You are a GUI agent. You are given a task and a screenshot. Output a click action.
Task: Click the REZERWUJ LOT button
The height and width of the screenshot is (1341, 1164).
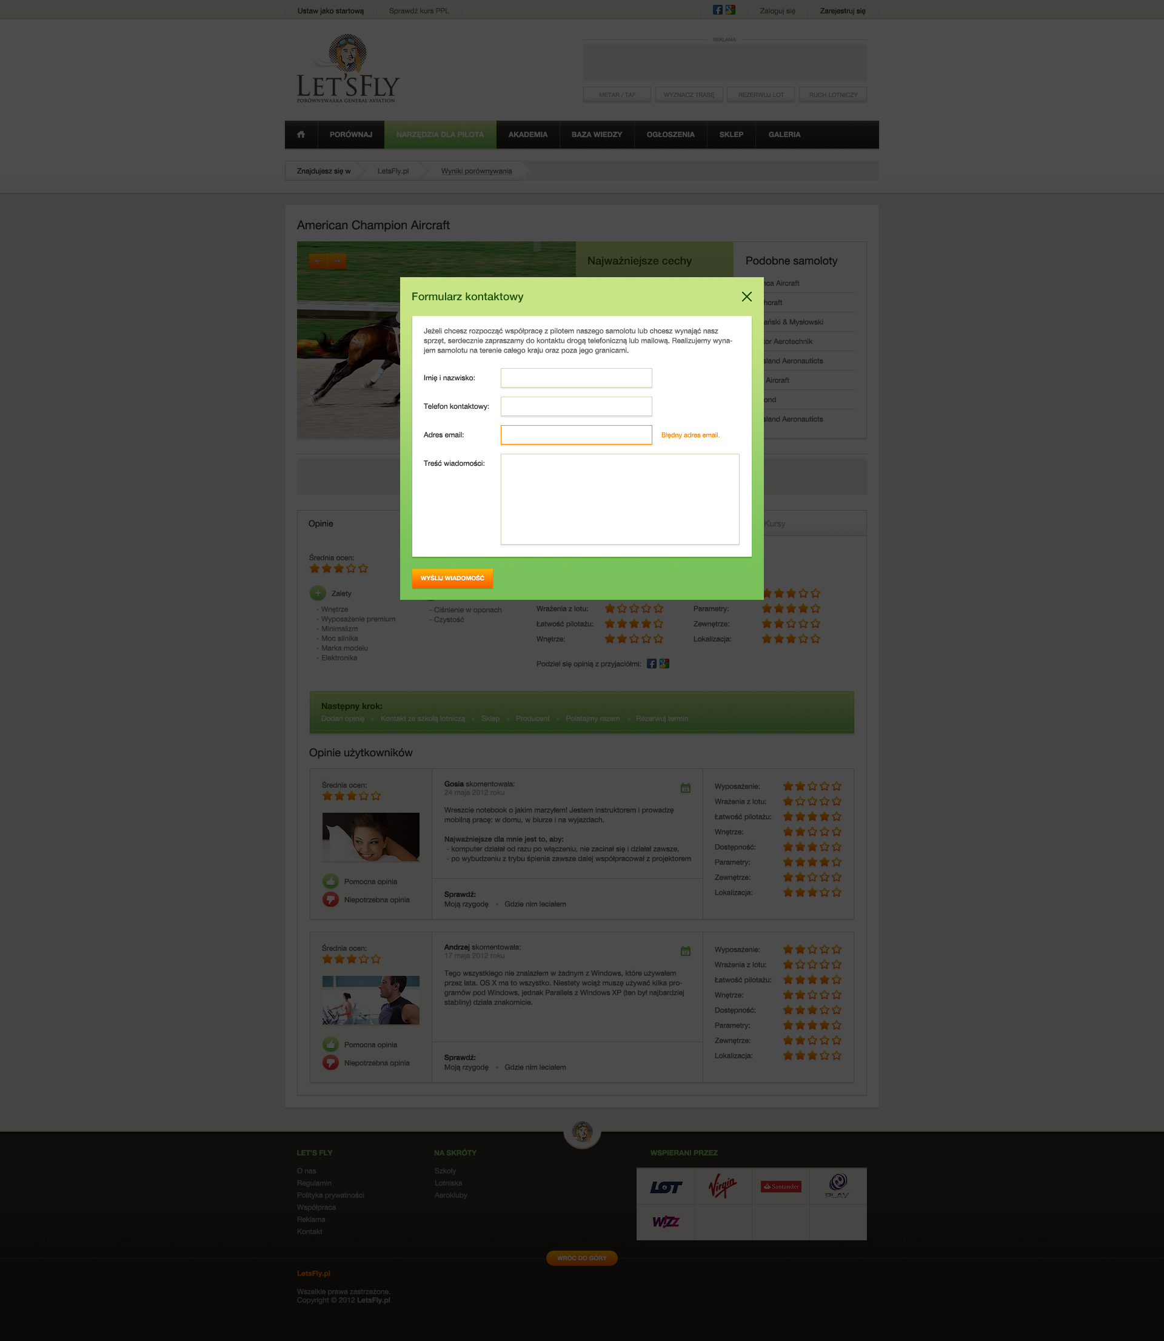coord(761,95)
